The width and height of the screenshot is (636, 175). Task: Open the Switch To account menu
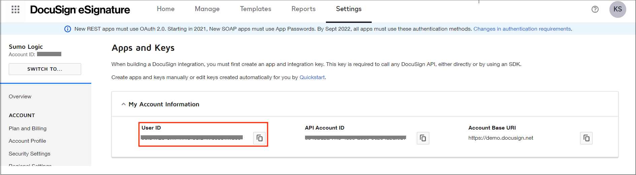(45, 69)
